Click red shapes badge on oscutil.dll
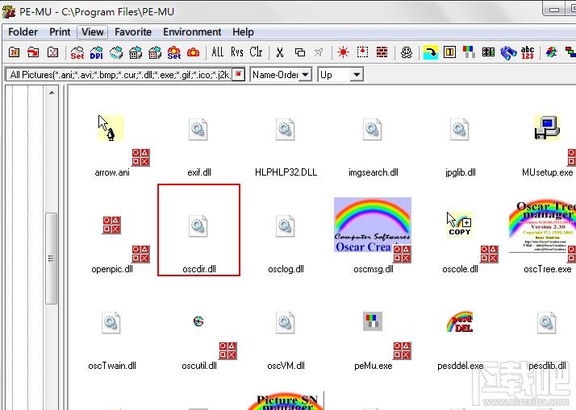The image size is (576, 410). tap(227, 350)
